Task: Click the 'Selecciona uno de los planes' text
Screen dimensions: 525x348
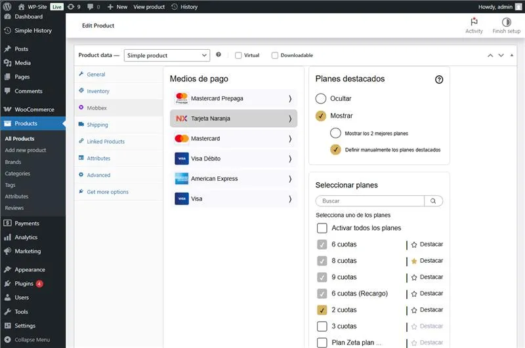Action: point(353,215)
